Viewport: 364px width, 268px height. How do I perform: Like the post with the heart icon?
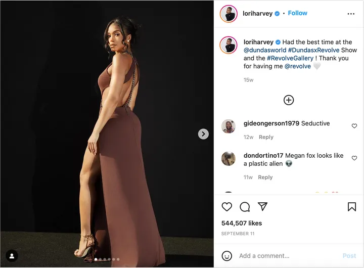coord(227,206)
